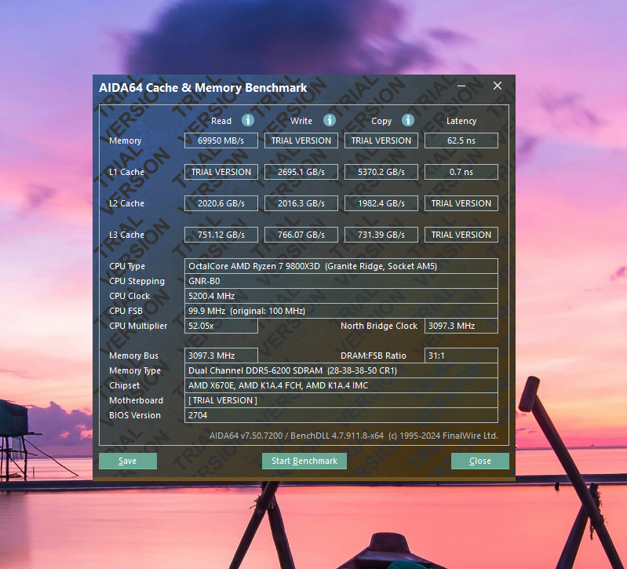Click CPU Stepping value GNR-B0
Screen dimensions: 627x569
tap(341, 281)
